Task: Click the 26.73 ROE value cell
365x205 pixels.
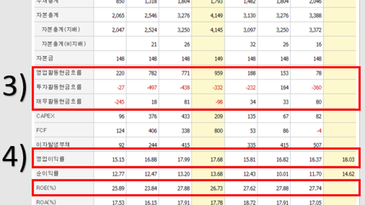Action: (x=217, y=188)
